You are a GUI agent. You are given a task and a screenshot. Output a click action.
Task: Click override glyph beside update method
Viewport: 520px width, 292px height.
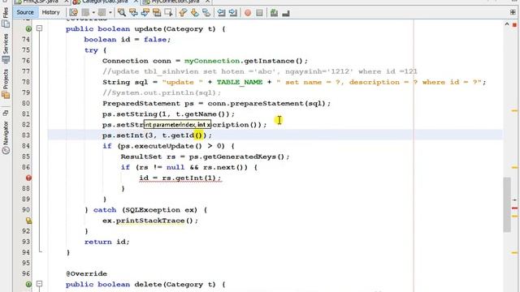click(28, 29)
